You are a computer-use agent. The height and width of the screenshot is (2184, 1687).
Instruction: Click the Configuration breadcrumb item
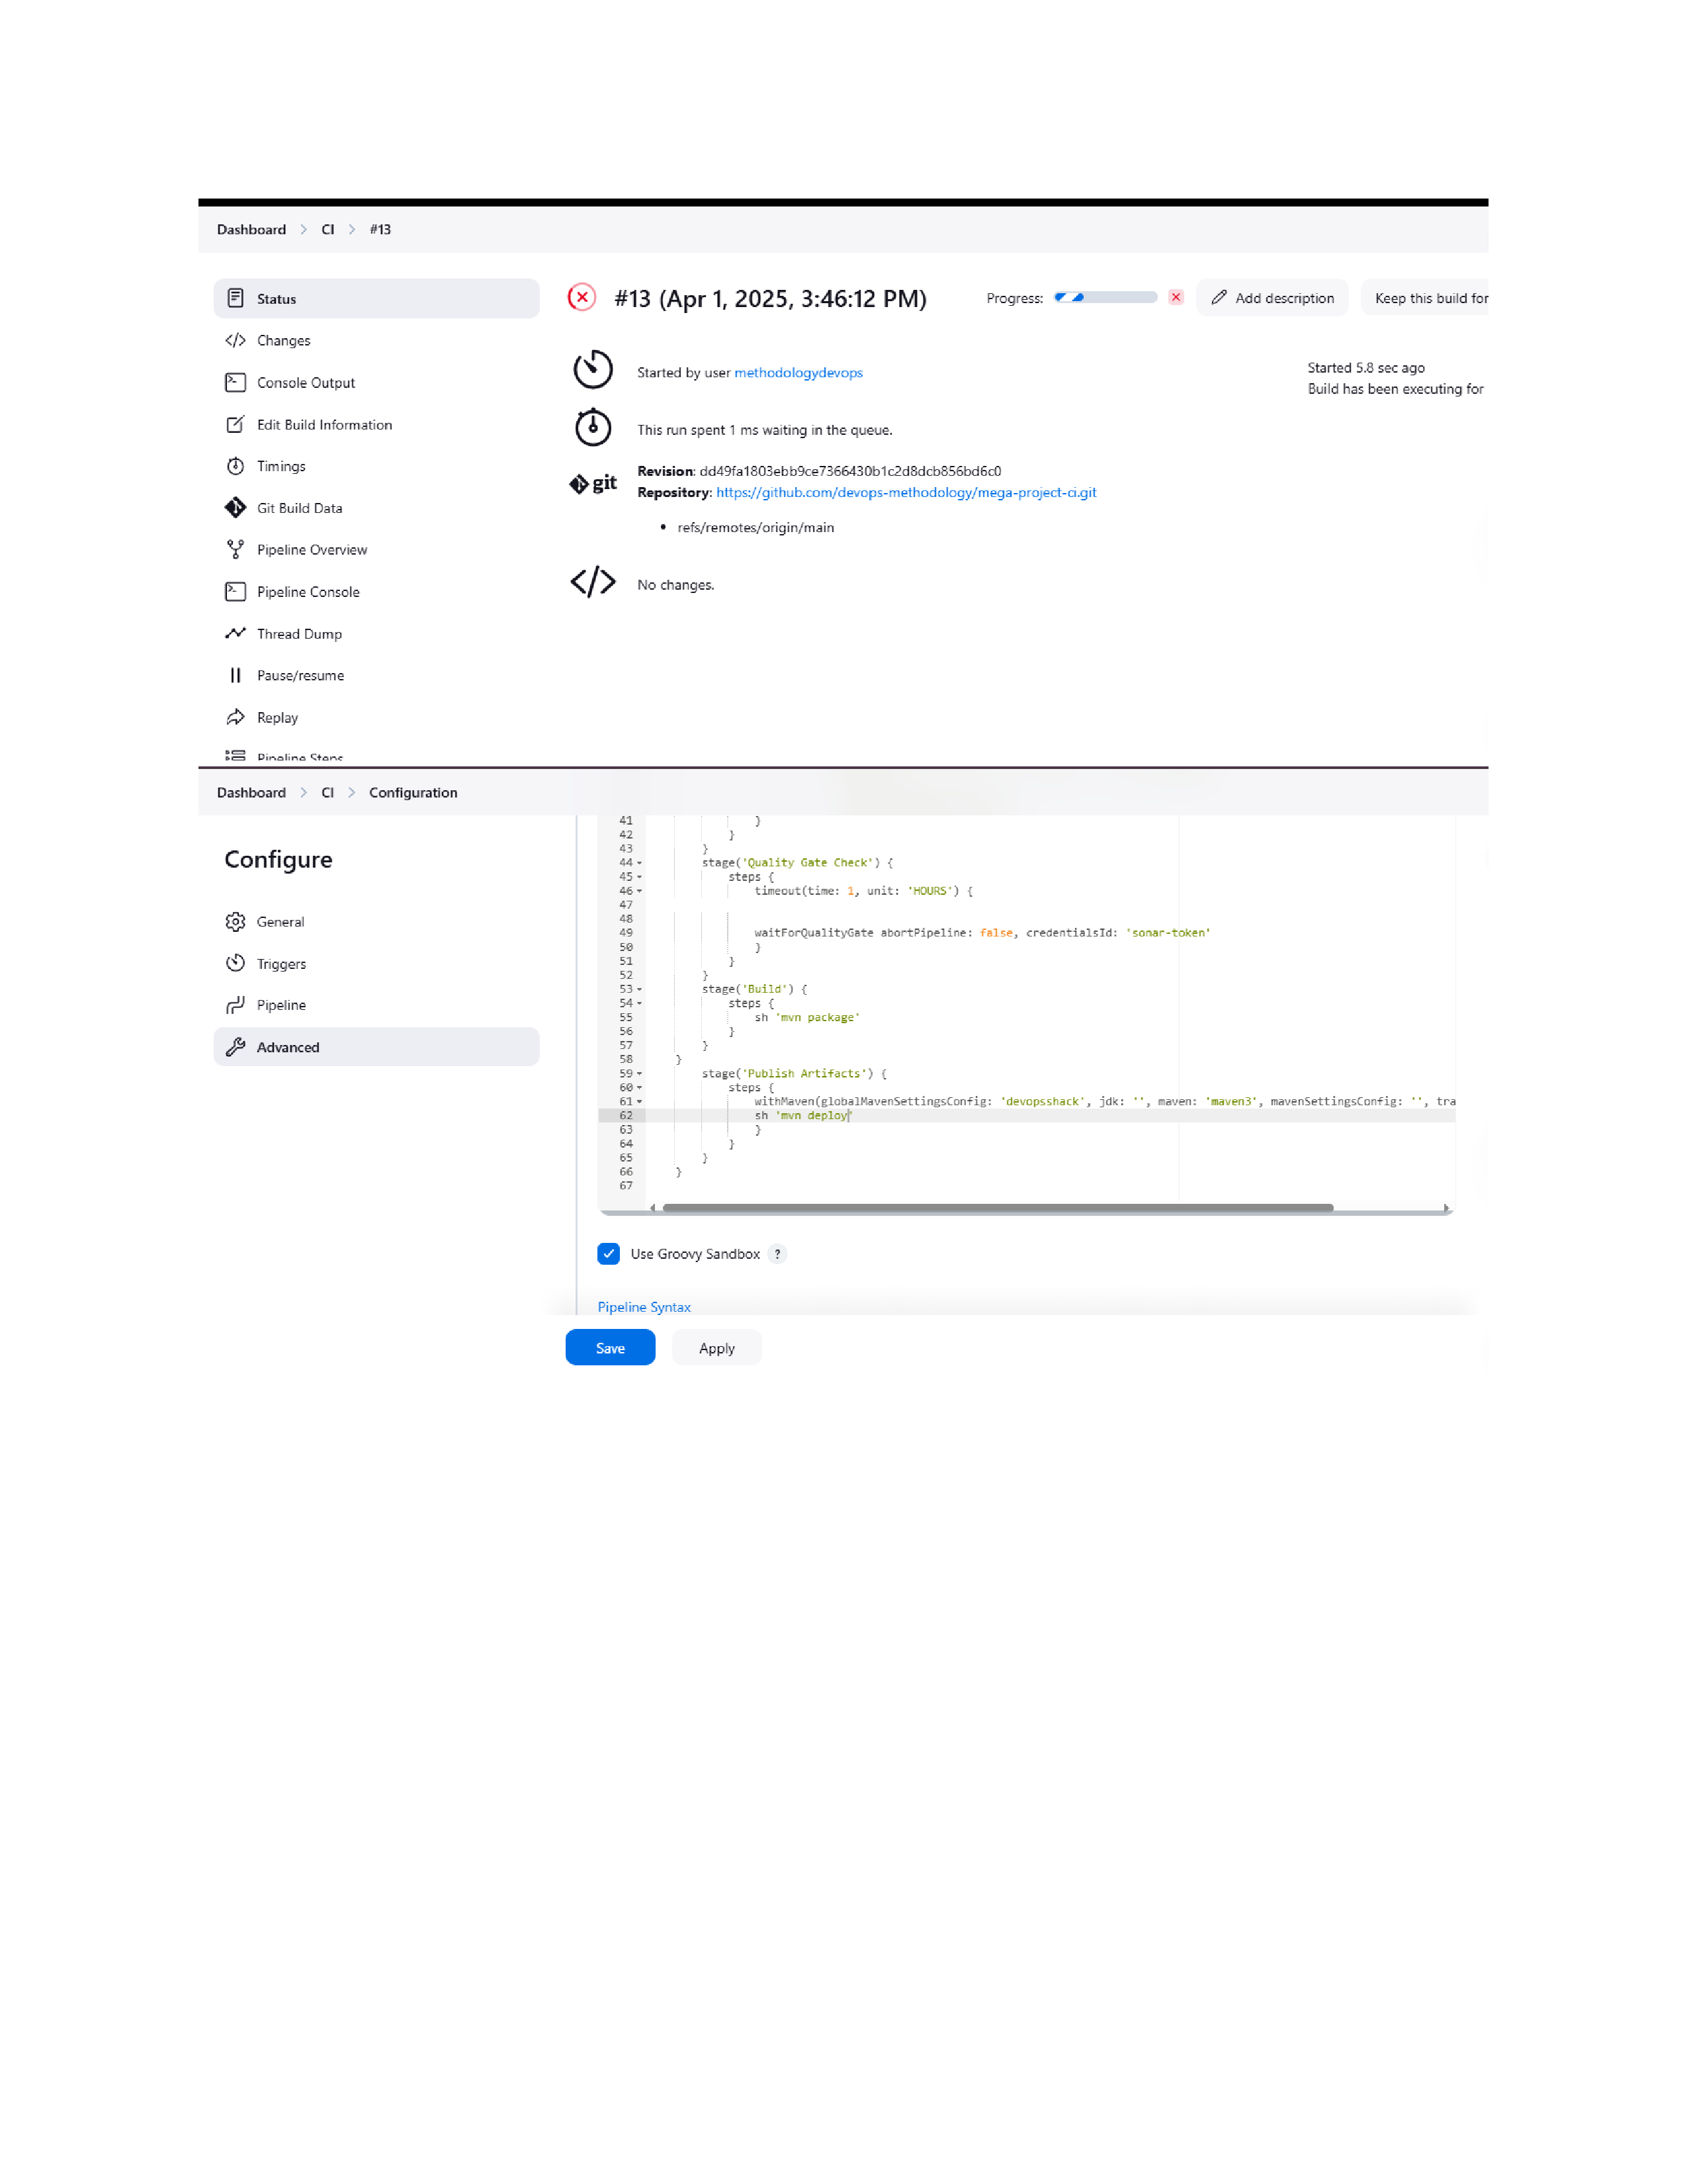pos(413,792)
